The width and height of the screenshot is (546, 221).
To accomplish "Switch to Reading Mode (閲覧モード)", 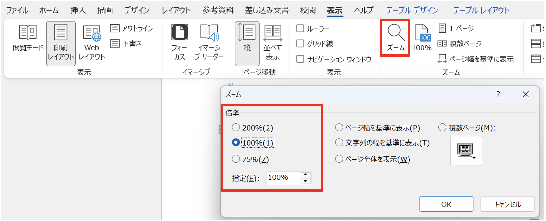I will pos(28,38).
